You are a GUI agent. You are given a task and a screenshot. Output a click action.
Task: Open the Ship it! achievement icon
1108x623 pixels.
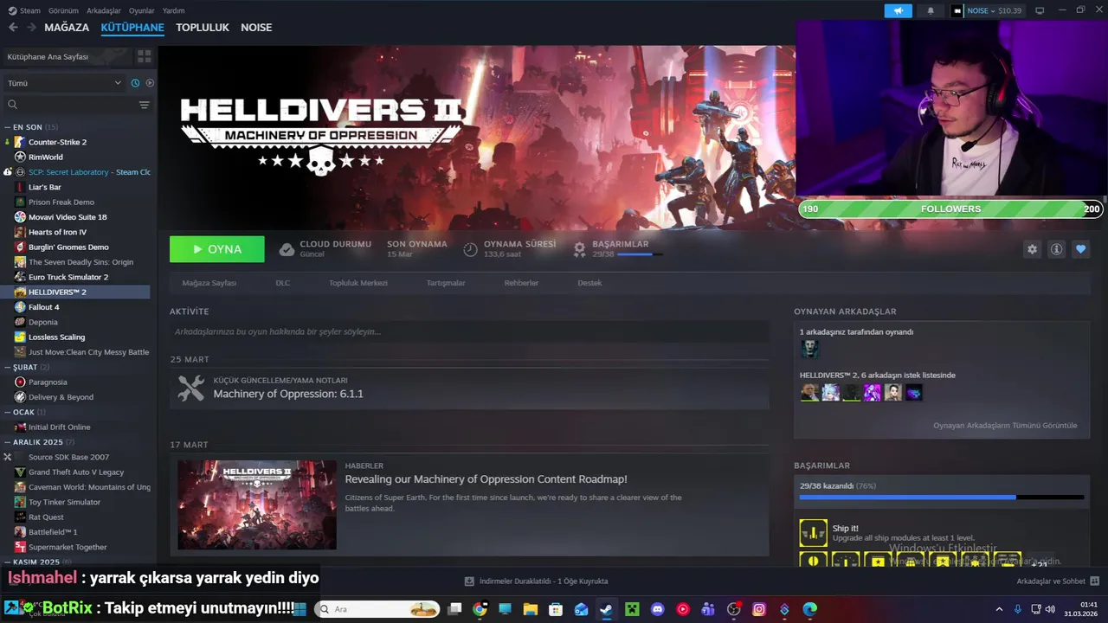813,533
